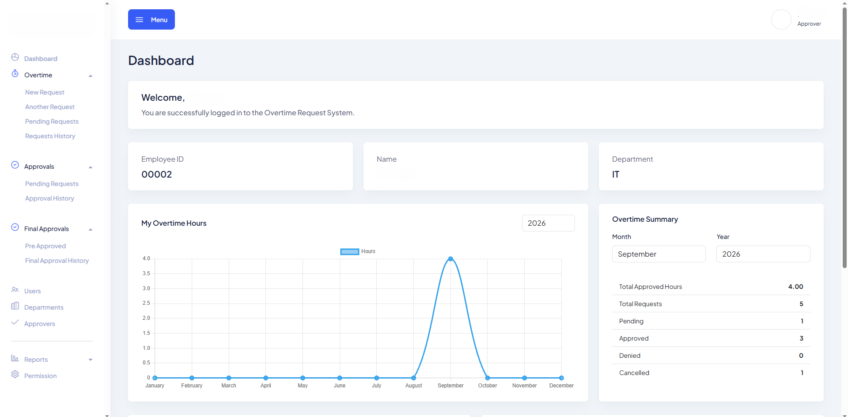This screenshot has width=848, height=417.
Task: Open New Request under Overtime
Action: tap(45, 92)
